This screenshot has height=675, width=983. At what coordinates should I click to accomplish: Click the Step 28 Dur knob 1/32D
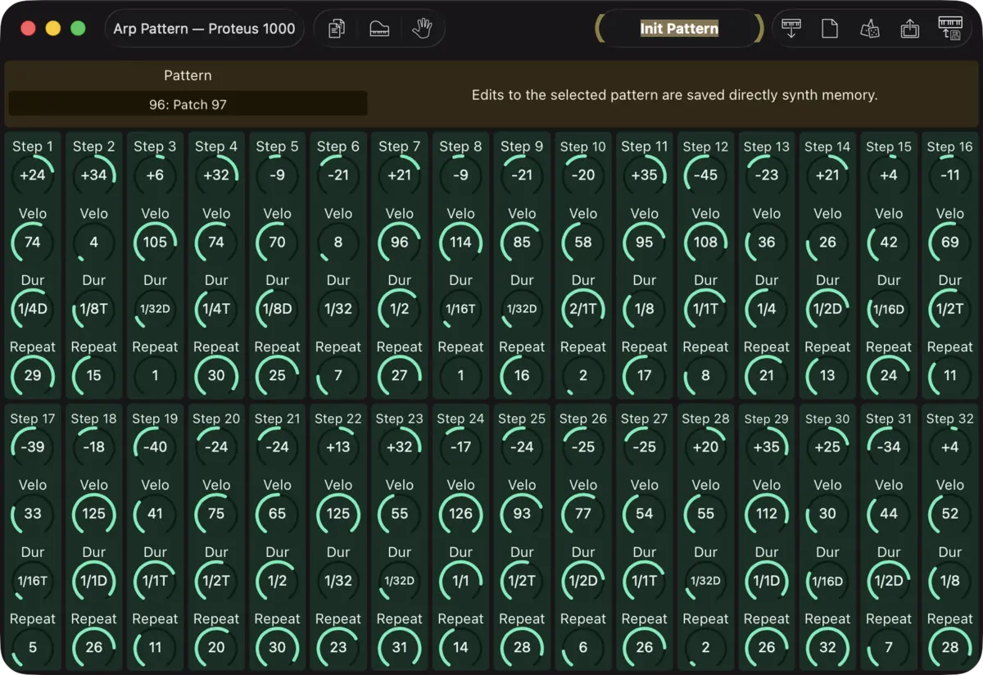pyautogui.click(x=705, y=580)
